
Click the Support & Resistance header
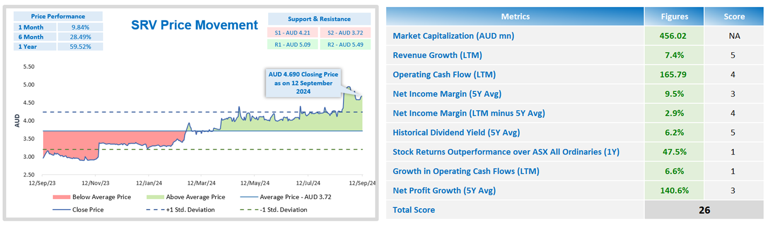[319, 19]
